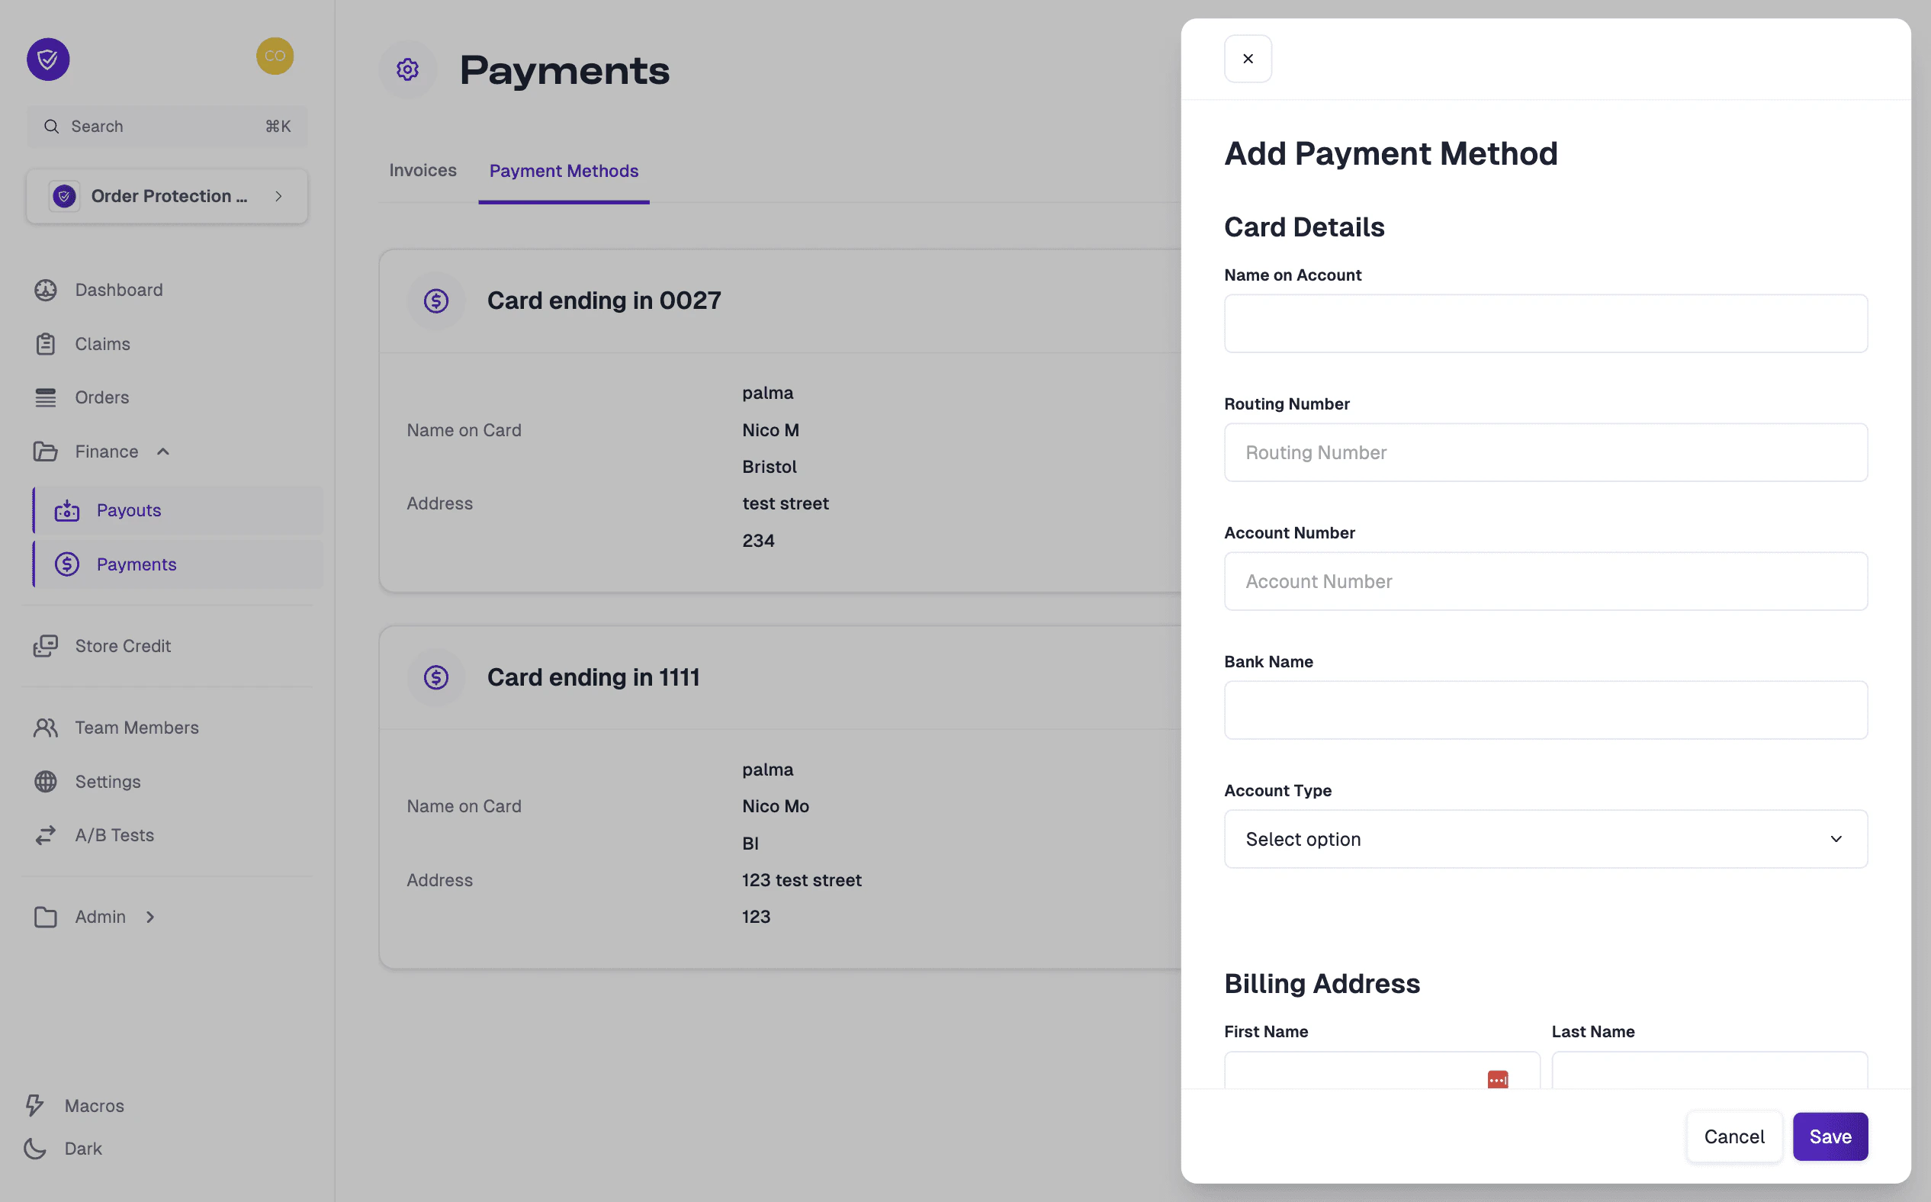The image size is (1931, 1202).
Task: Click the Claims clipboard icon
Action: 45,343
